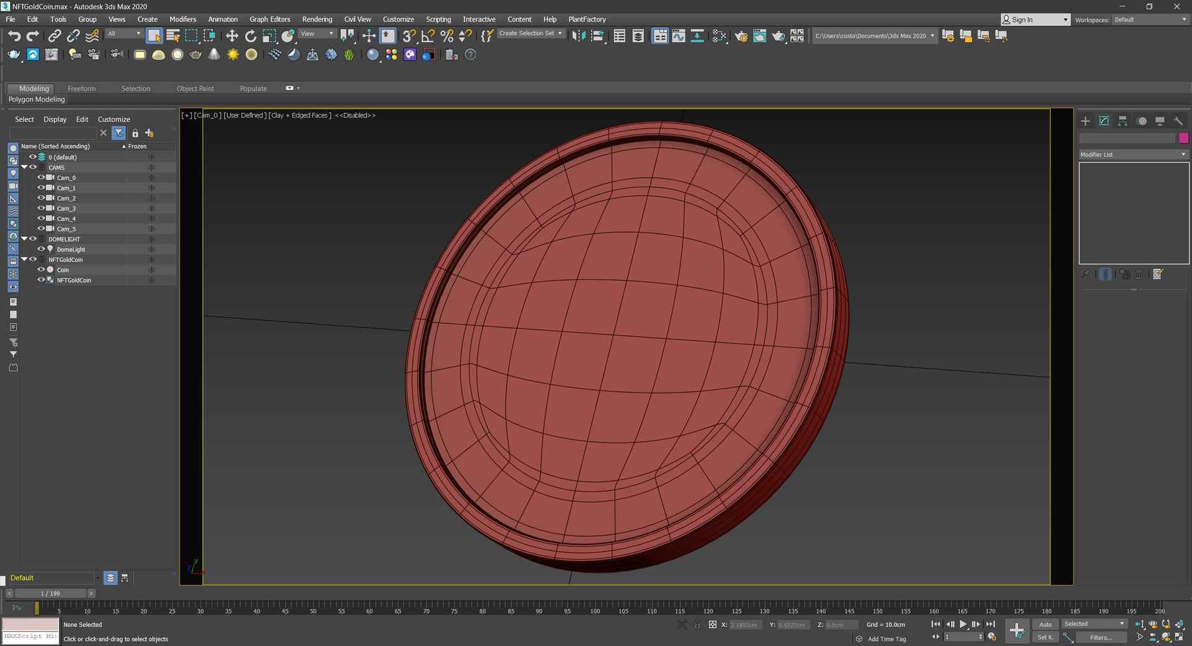Open the View reference coordinate dropdown

click(317, 34)
